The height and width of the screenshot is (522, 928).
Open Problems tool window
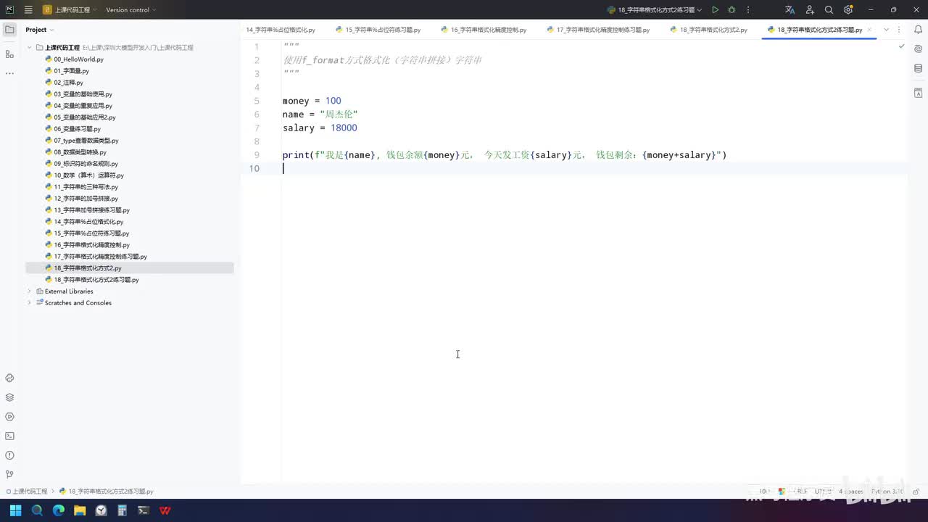click(9, 455)
